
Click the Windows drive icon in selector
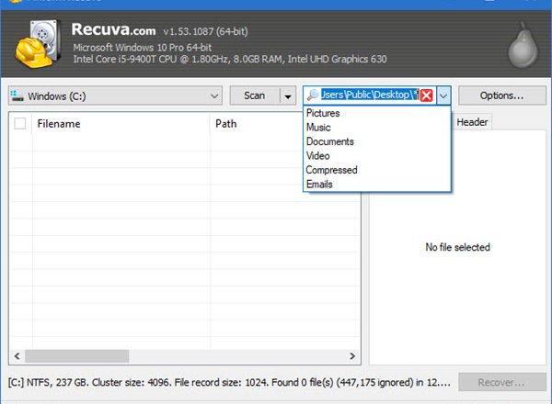coord(17,95)
